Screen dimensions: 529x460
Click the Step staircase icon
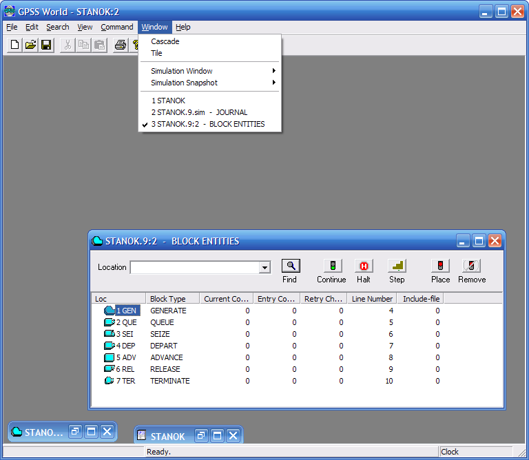tap(397, 266)
